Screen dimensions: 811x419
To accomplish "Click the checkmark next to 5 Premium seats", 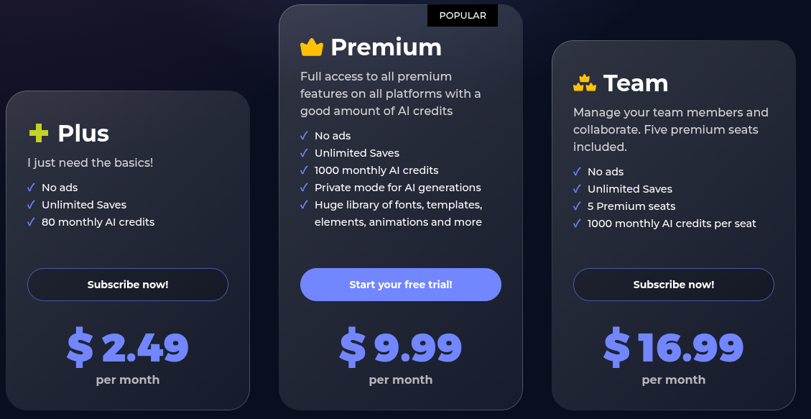I will 576,206.
